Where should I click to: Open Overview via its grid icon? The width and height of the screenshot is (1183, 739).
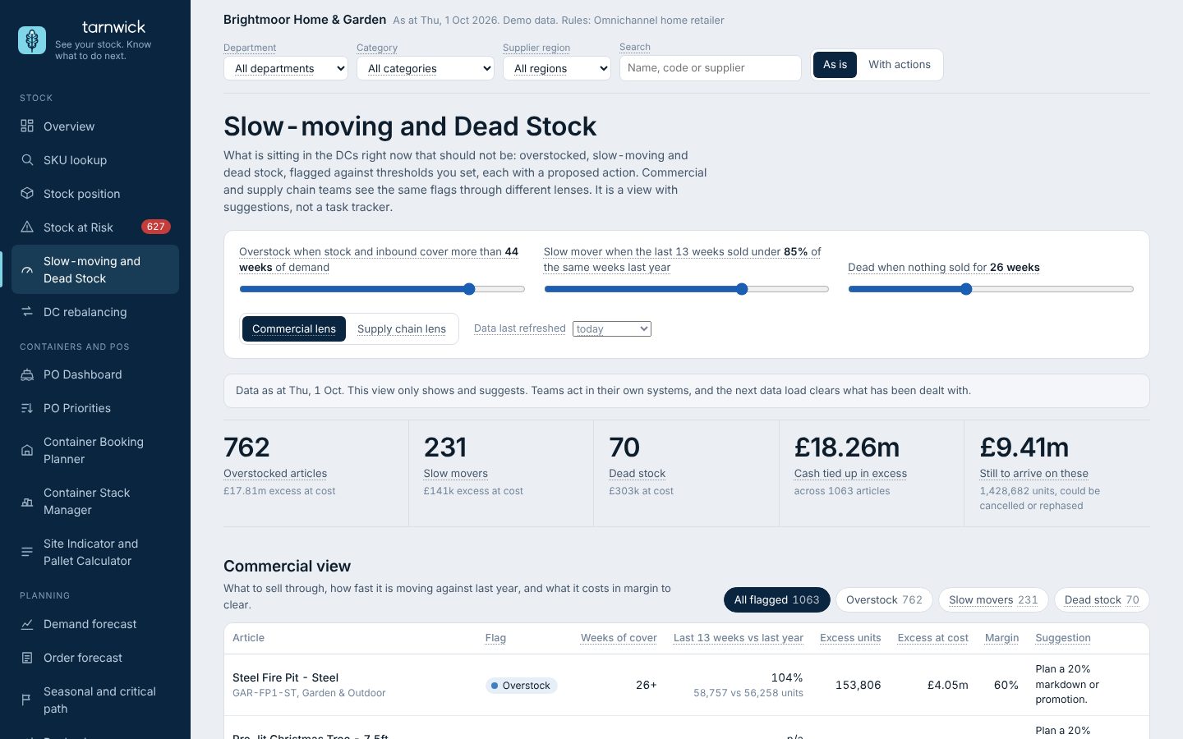(27, 126)
